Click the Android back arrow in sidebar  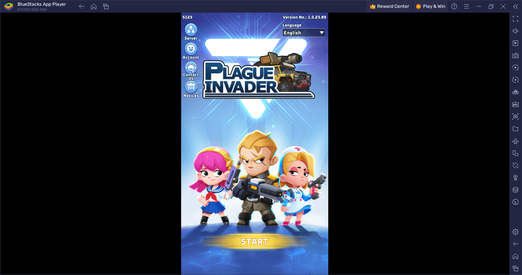(516, 244)
